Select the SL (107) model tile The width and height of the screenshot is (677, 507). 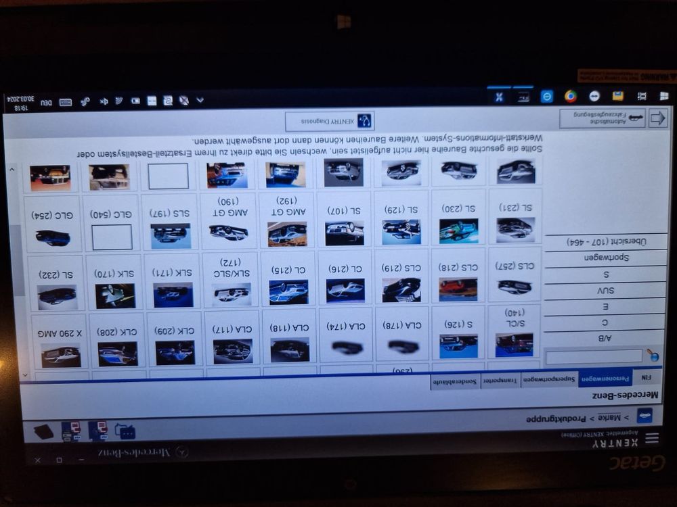(x=344, y=220)
